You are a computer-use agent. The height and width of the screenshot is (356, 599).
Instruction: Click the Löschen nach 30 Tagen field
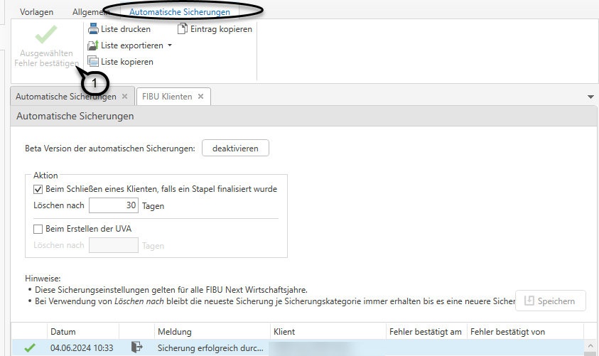(x=114, y=206)
